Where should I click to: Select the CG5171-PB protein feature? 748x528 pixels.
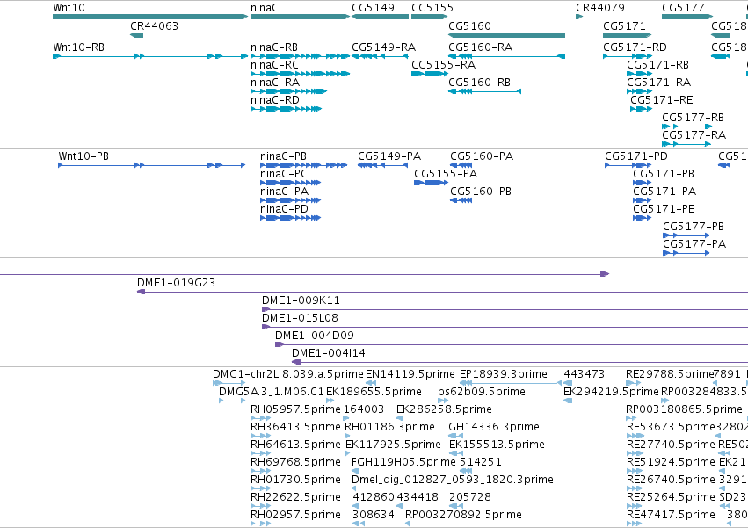point(643,183)
